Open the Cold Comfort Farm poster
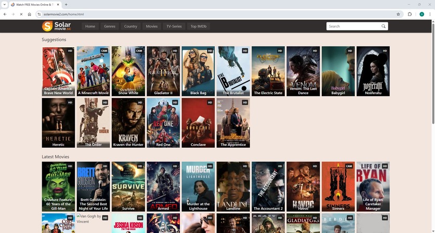Image resolution: width=435 pixels, height=233 pixels. 58,223
